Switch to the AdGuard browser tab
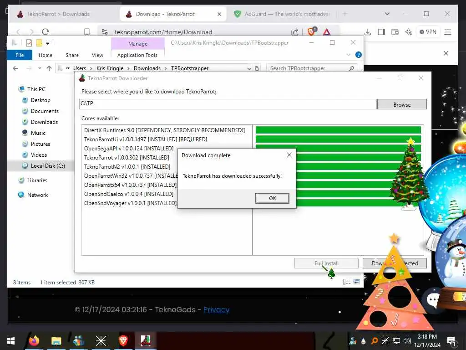The height and width of the screenshot is (350, 466). 282,14
